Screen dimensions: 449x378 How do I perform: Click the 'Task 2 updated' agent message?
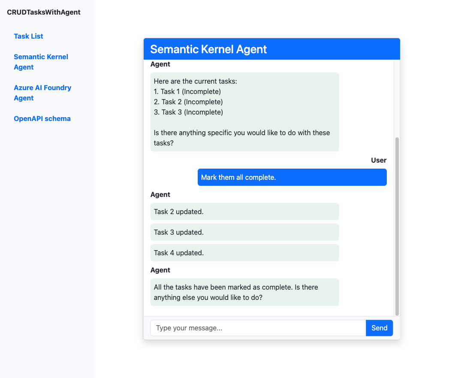(x=244, y=212)
